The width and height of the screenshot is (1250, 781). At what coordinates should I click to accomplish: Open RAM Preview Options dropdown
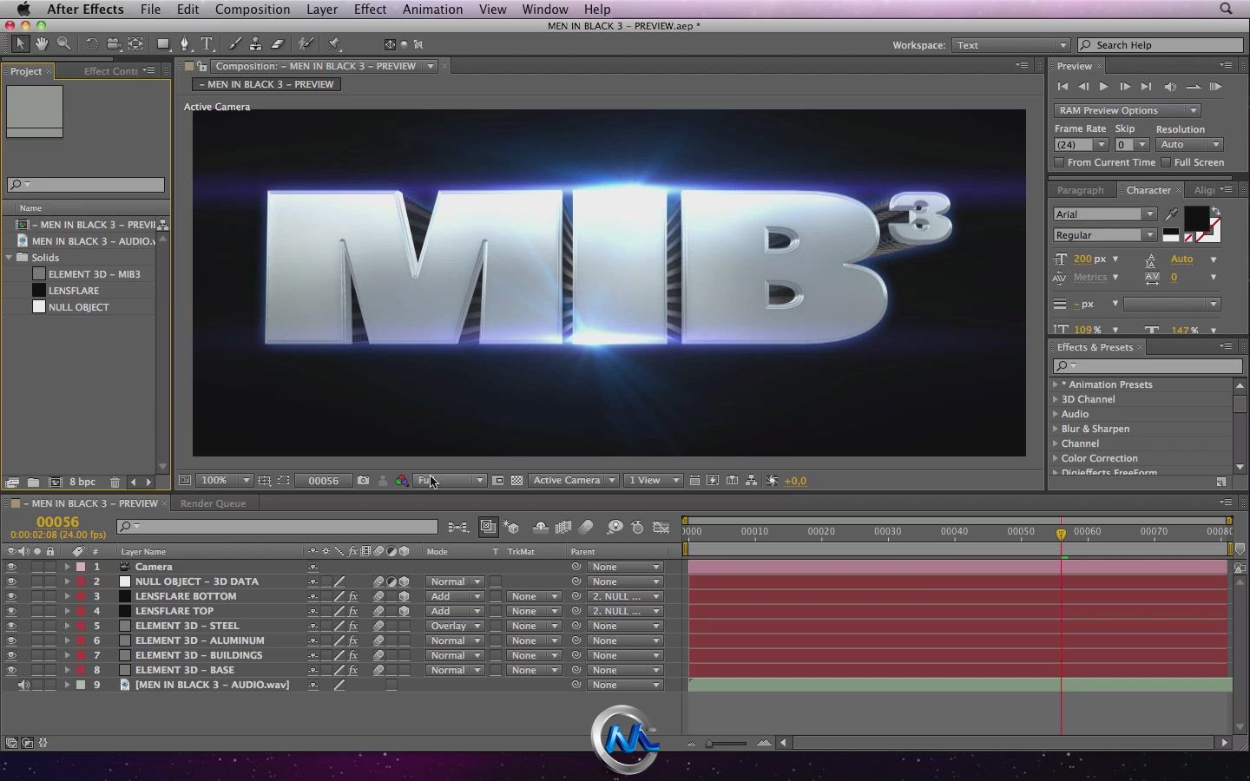(x=1127, y=110)
